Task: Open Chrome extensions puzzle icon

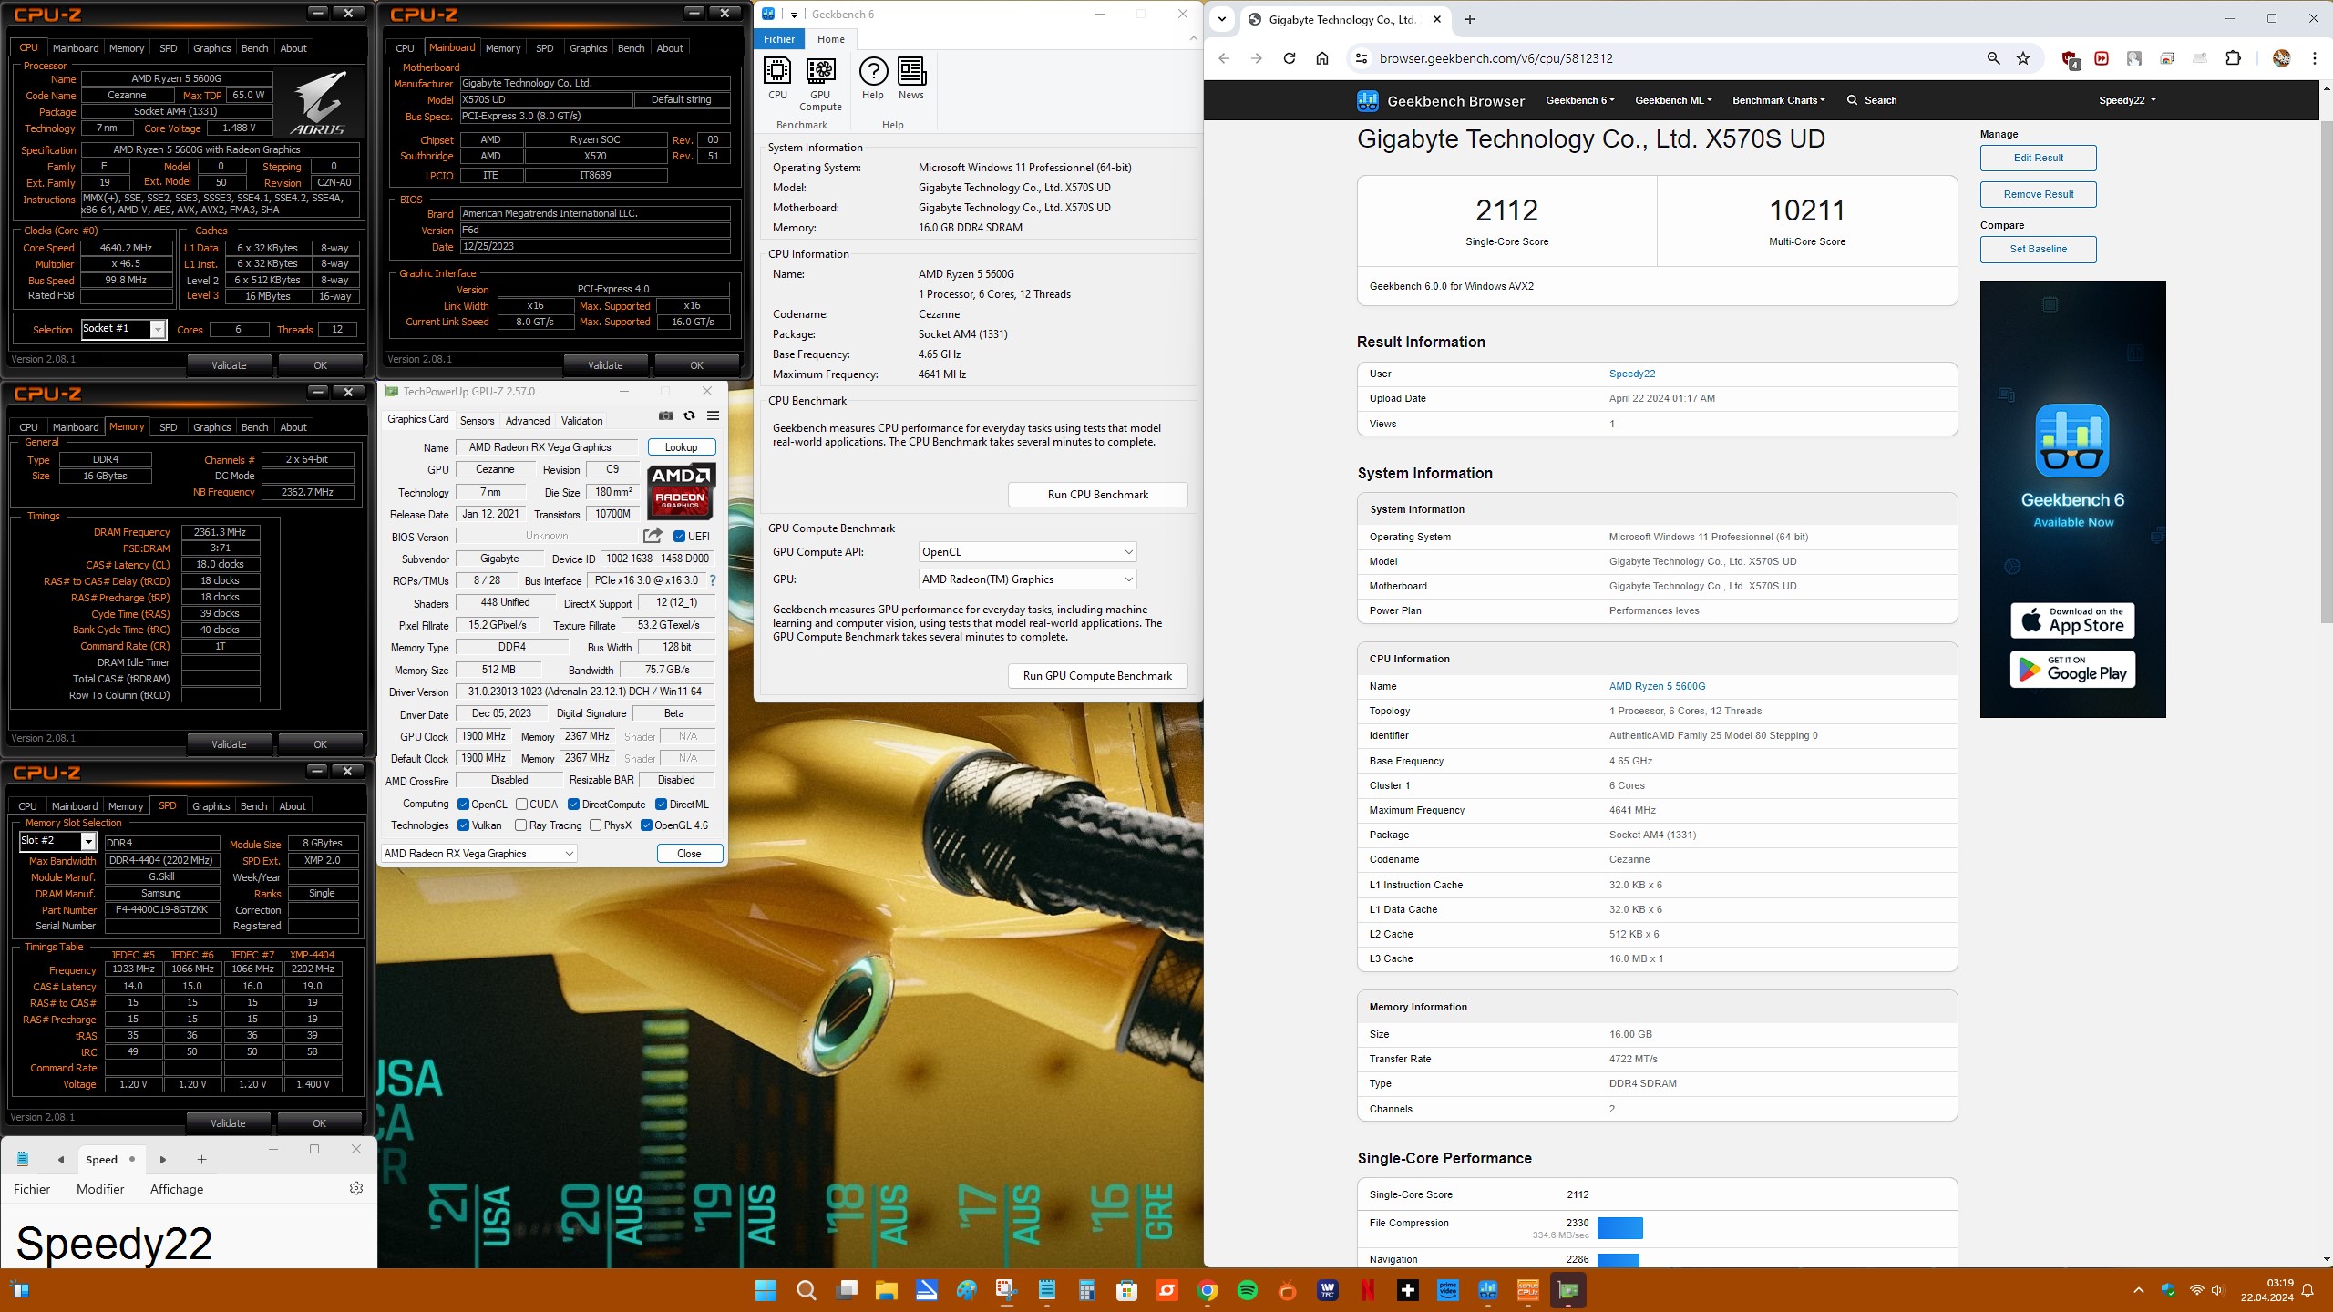Action: click(2233, 58)
